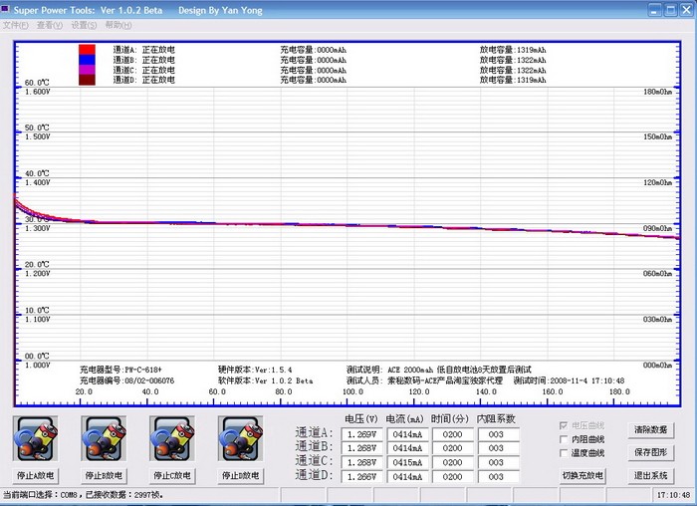The height and width of the screenshot is (506, 697).
Task: Toggle the 电压曲线 voltage curve checkbox
Action: (564, 425)
